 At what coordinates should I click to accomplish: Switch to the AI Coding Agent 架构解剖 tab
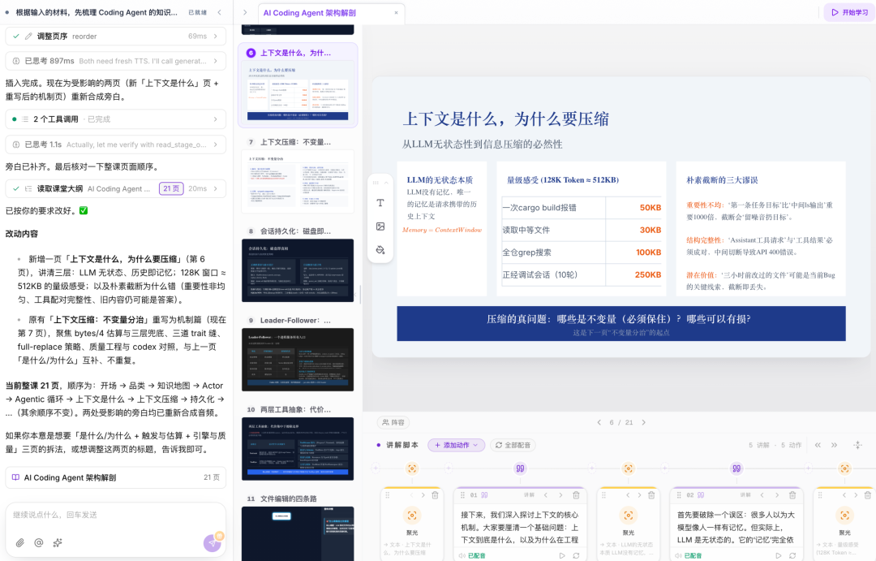coord(310,13)
